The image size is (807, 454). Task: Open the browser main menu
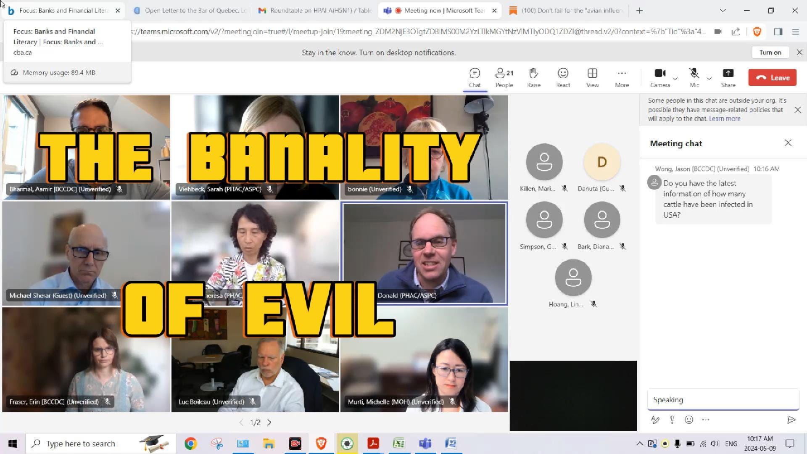tap(795, 32)
